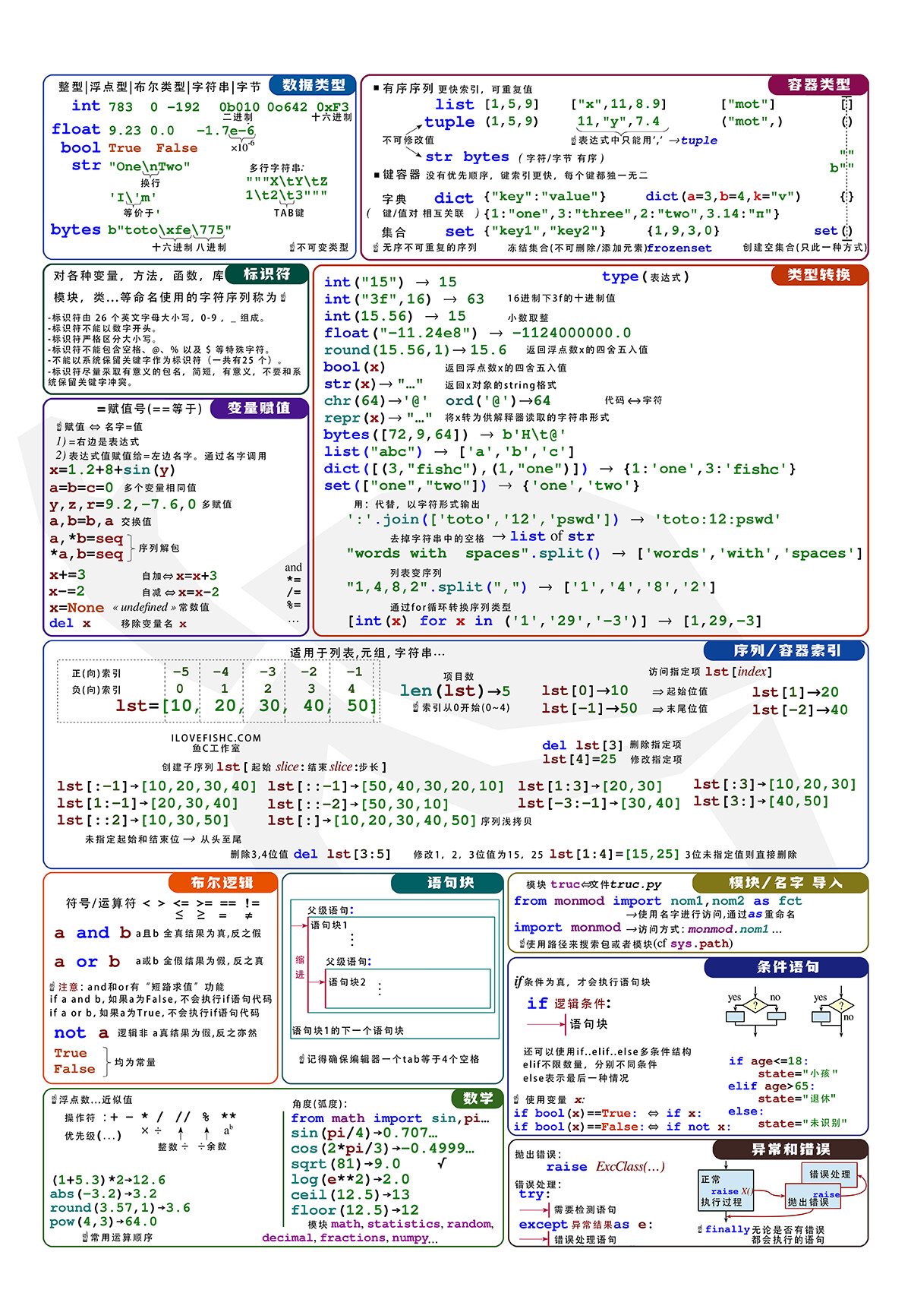The height and width of the screenshot is (1290, 911).
Task: Click the 正常执行过程 box in exception diagram
Action: click(725, 1190)
